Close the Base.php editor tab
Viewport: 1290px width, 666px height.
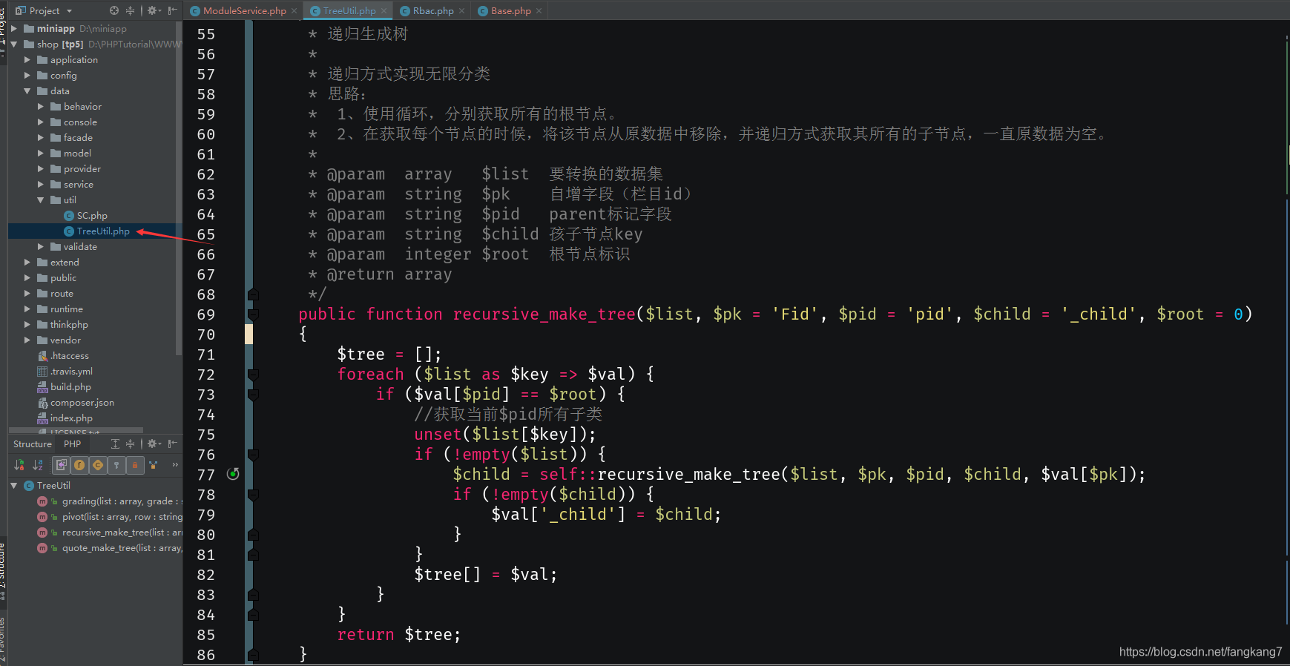tap(539, 11)
